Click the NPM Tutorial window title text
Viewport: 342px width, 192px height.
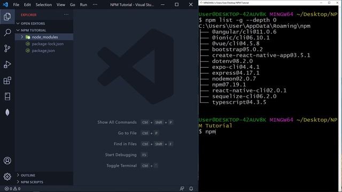(132, 5)
